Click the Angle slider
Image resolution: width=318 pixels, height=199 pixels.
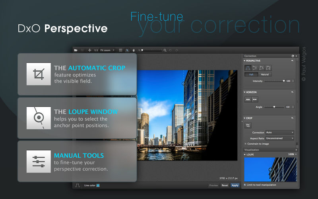[x=275, y=107]
